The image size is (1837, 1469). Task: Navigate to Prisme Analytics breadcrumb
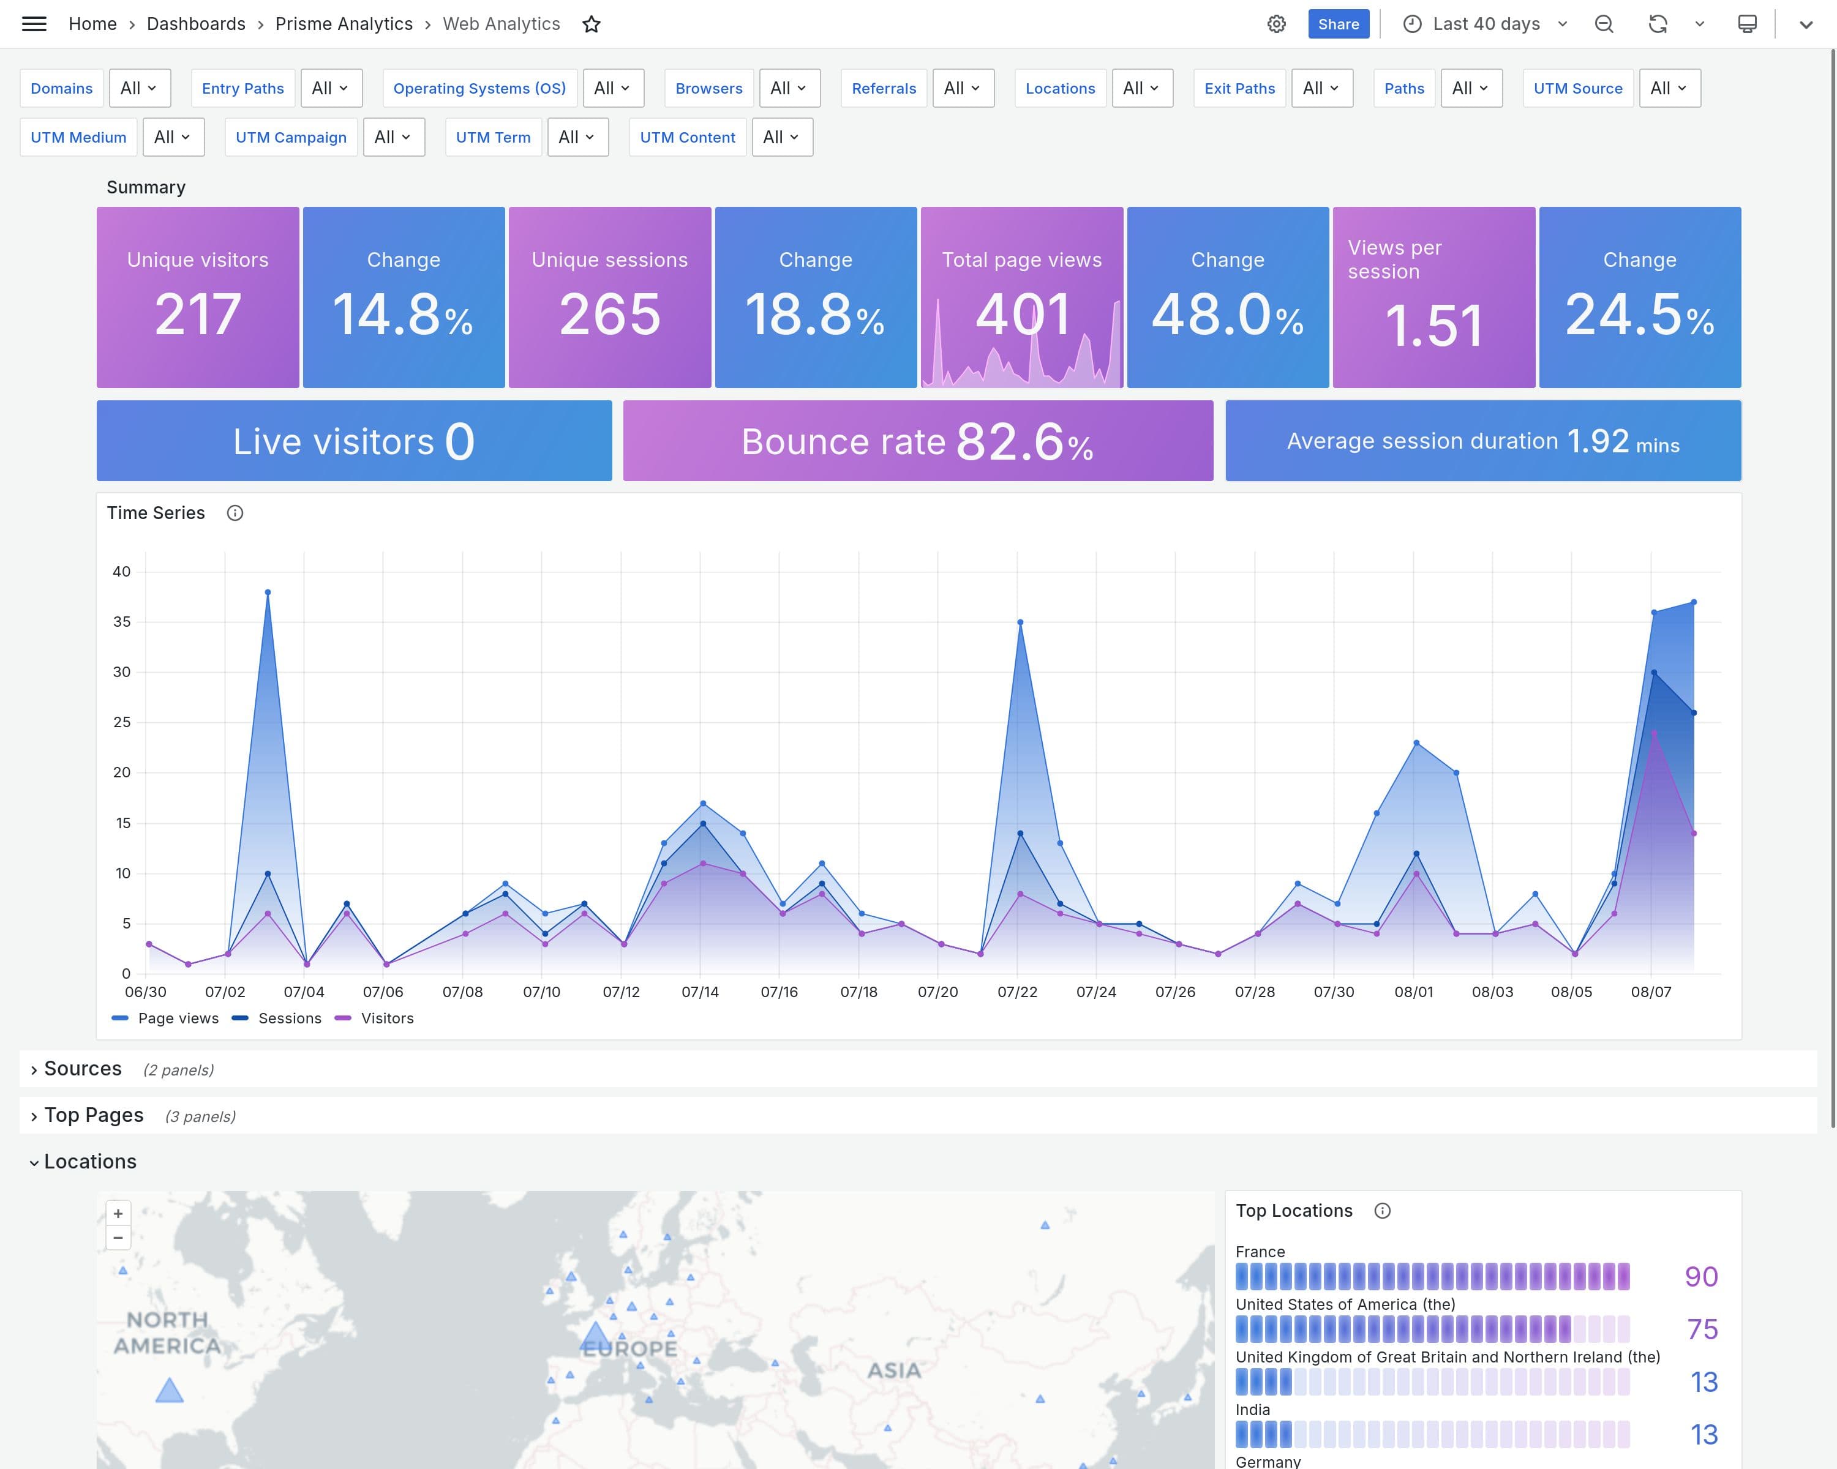(x=344, y=24)
